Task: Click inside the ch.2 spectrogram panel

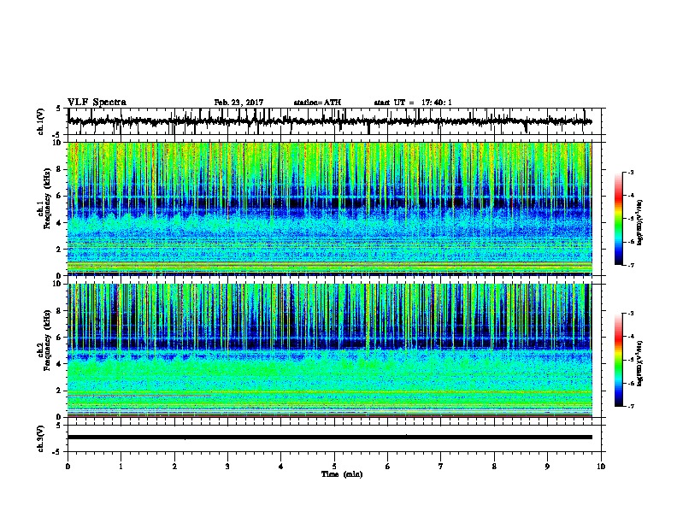Action: click(x=329, y=350)
